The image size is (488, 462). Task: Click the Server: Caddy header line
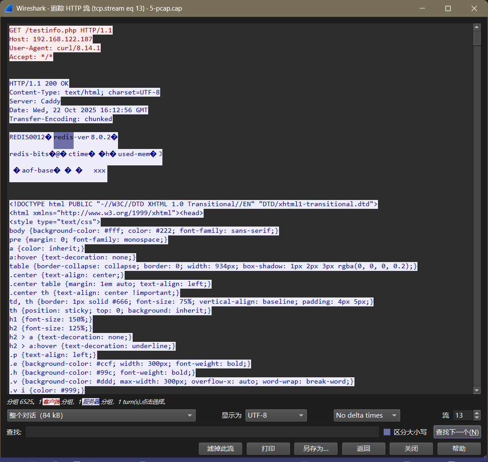pyautogui.click(x=35, y=101)
